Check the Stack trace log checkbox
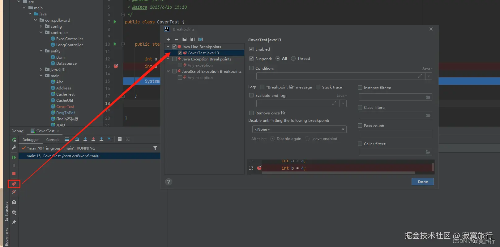This screenshot has height=247, width=500. point(318,87)
